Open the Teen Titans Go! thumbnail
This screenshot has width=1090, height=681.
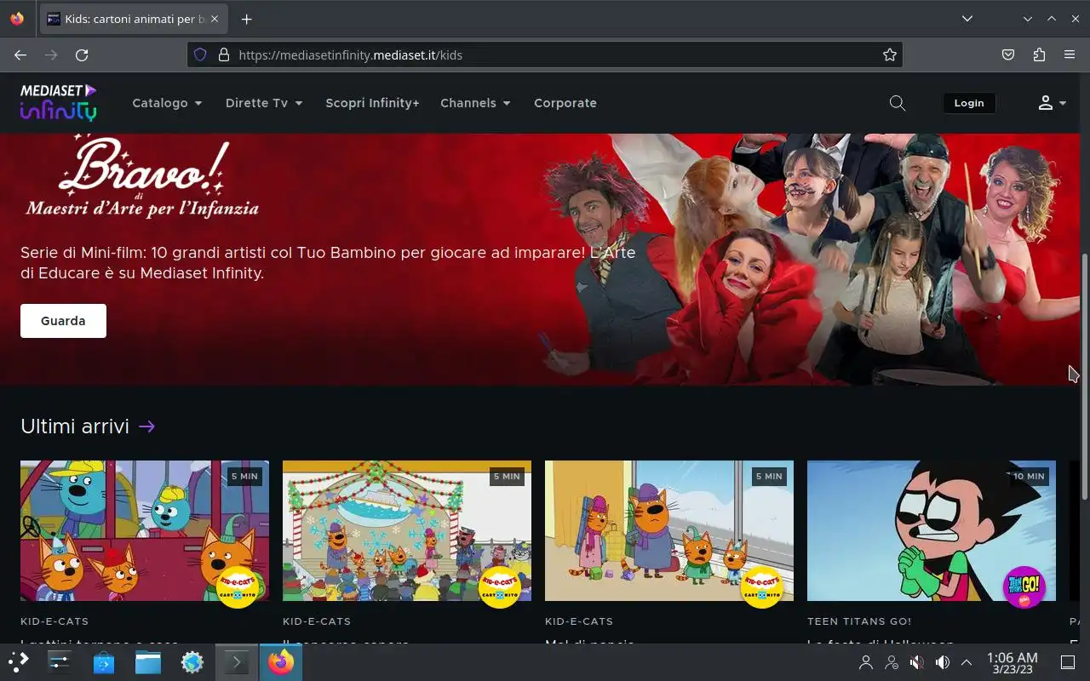point(932,531)
